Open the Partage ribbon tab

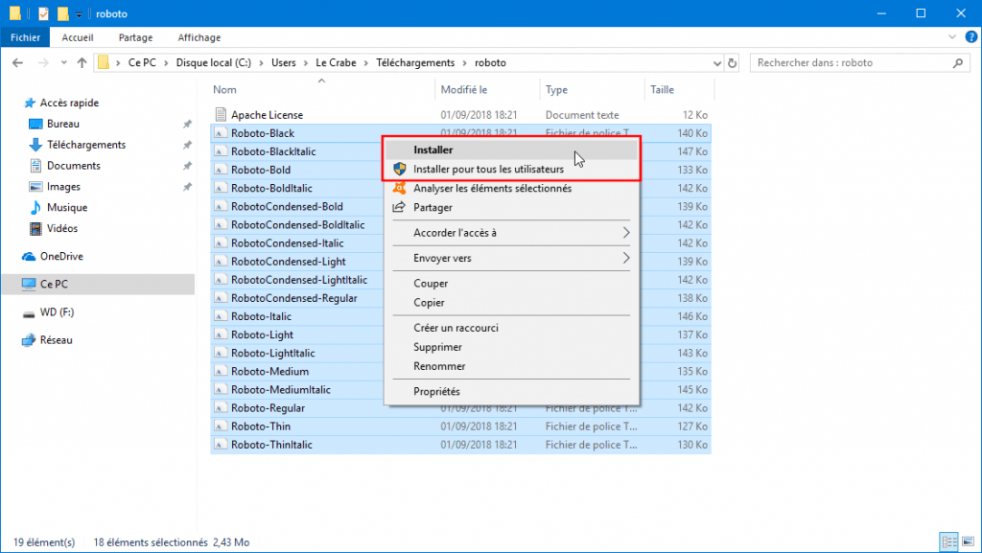coord(135,37)
